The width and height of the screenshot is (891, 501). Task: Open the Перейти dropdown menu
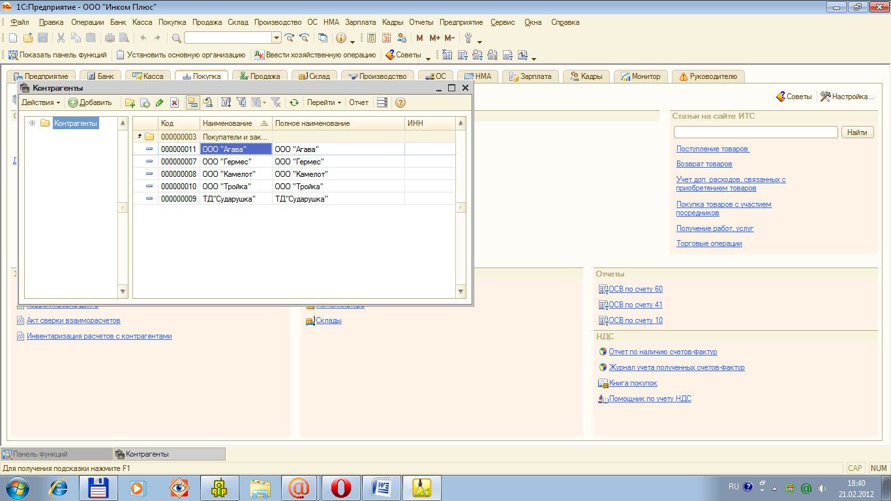tap(324, 102)
